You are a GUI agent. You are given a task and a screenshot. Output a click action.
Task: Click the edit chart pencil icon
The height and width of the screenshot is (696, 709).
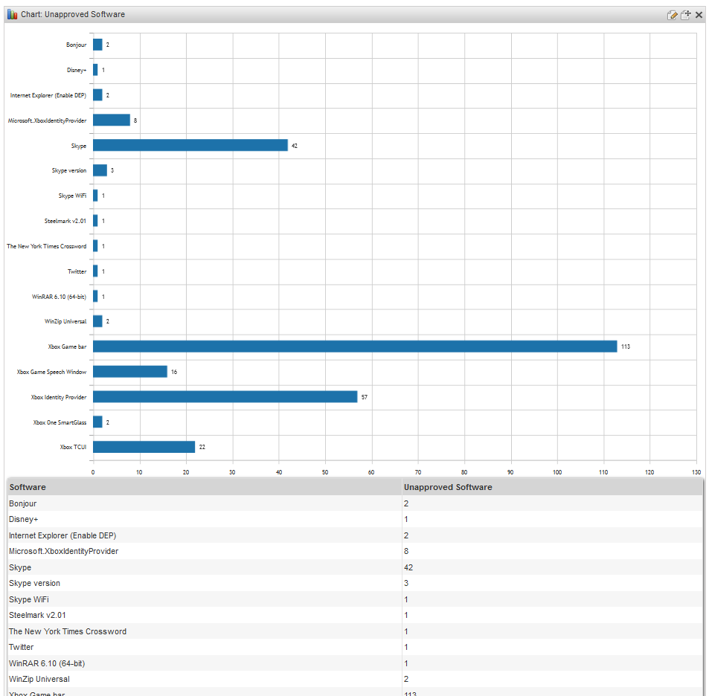click(673, 15)
